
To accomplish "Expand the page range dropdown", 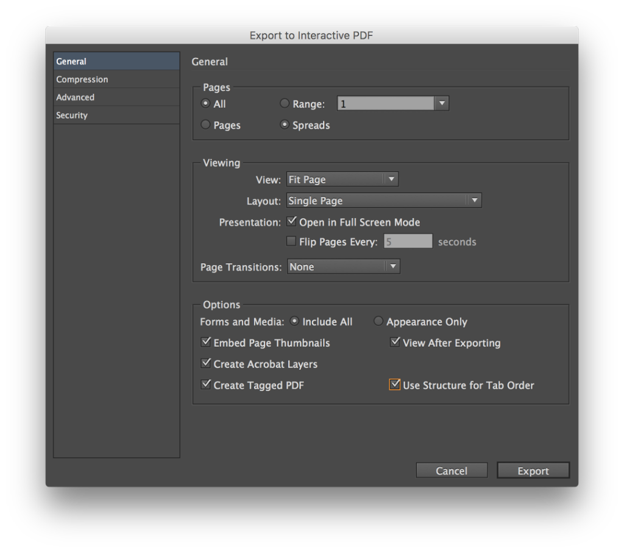I will pyautogui.click(x=441, y=103).
